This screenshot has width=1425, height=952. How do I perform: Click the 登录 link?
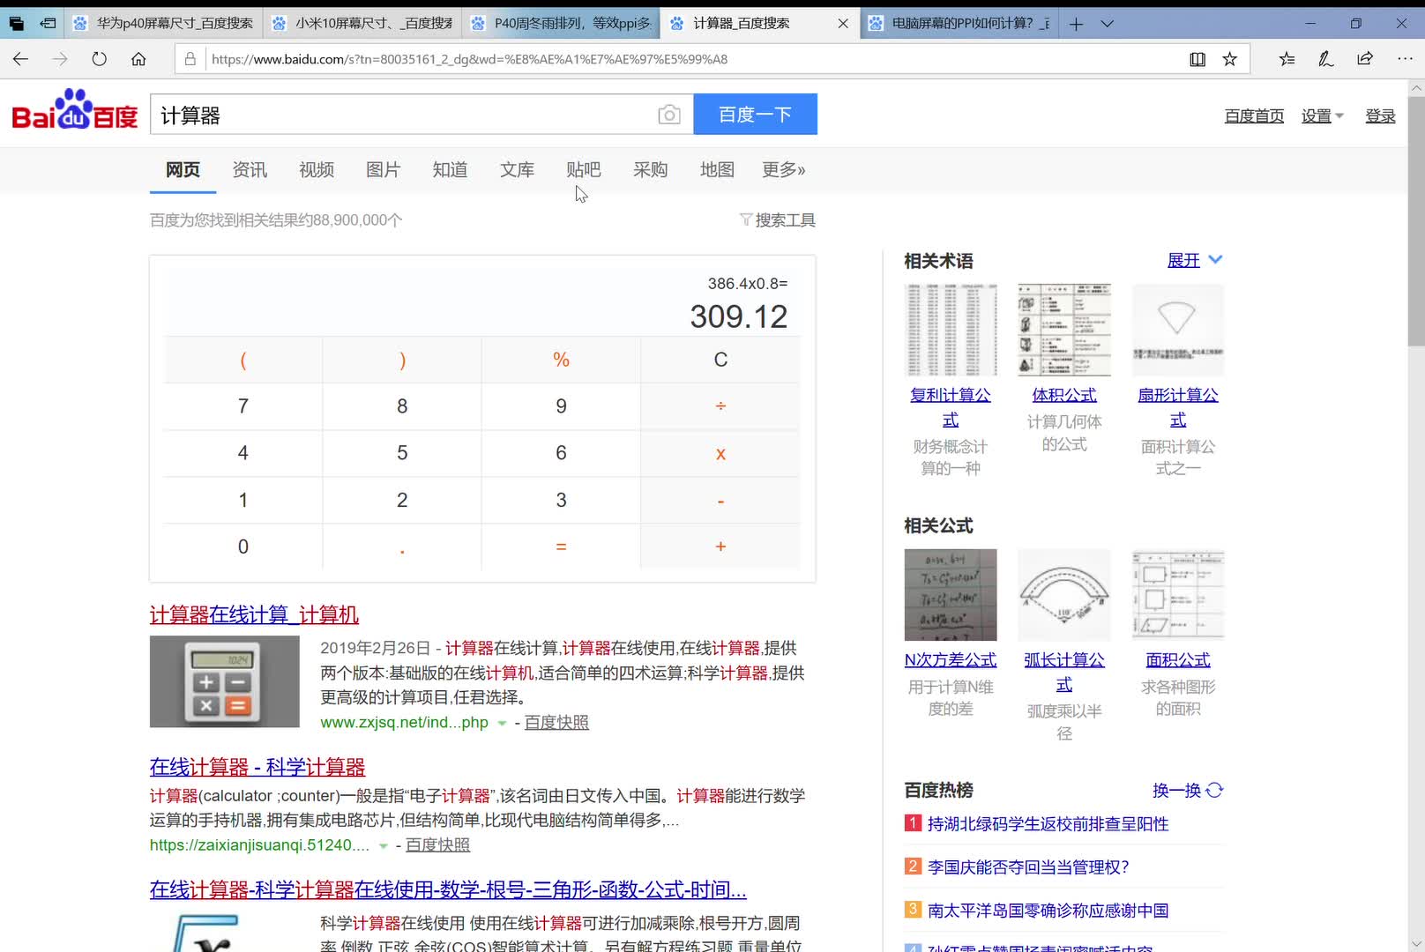(x=1380, y=116)
